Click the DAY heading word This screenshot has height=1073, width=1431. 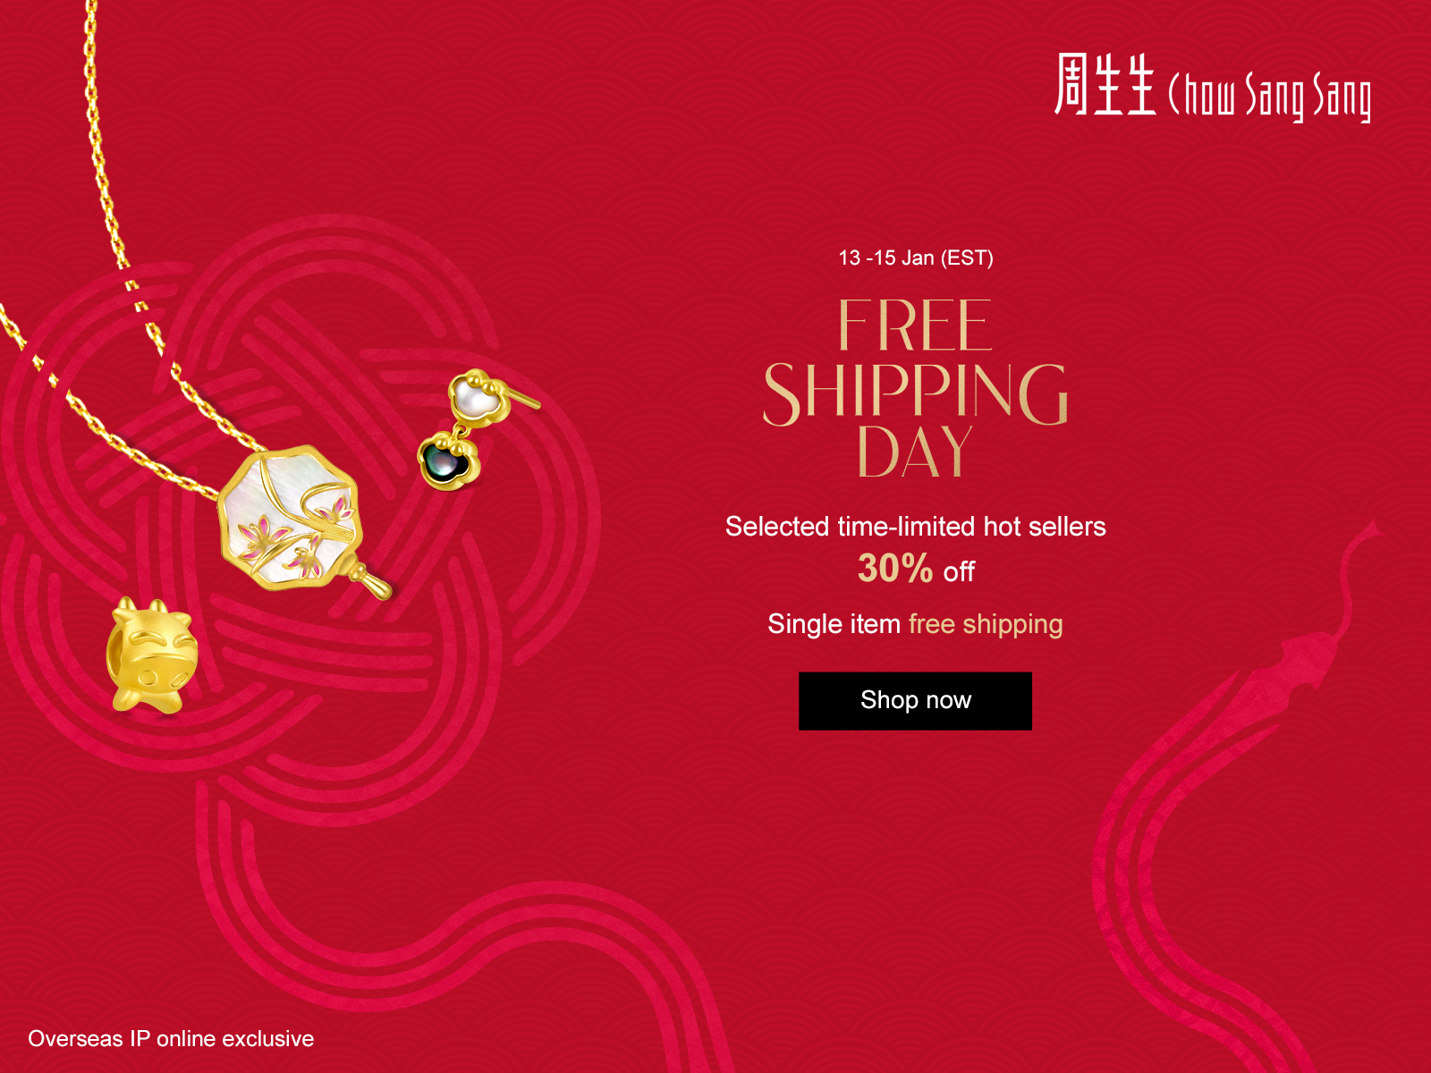click(915, 452)
